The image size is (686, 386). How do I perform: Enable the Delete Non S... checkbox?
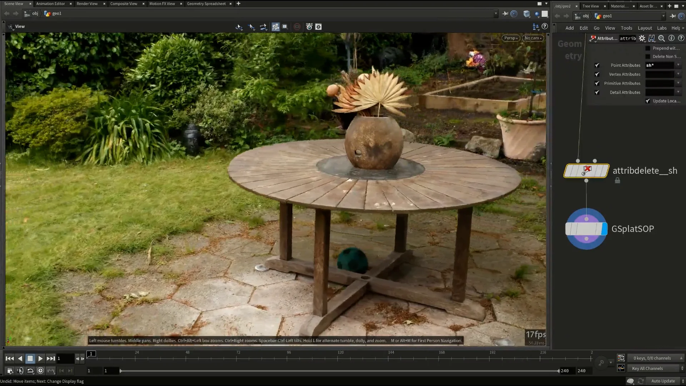pyautogui.click(x=648, y=56)
